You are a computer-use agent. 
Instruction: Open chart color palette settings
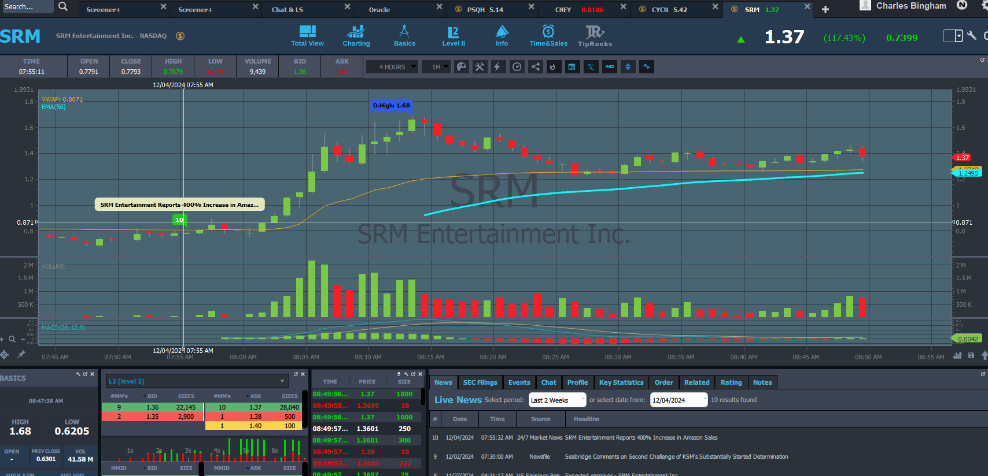tap(461, 67)
